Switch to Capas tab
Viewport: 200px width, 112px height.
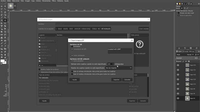point(179,51)
